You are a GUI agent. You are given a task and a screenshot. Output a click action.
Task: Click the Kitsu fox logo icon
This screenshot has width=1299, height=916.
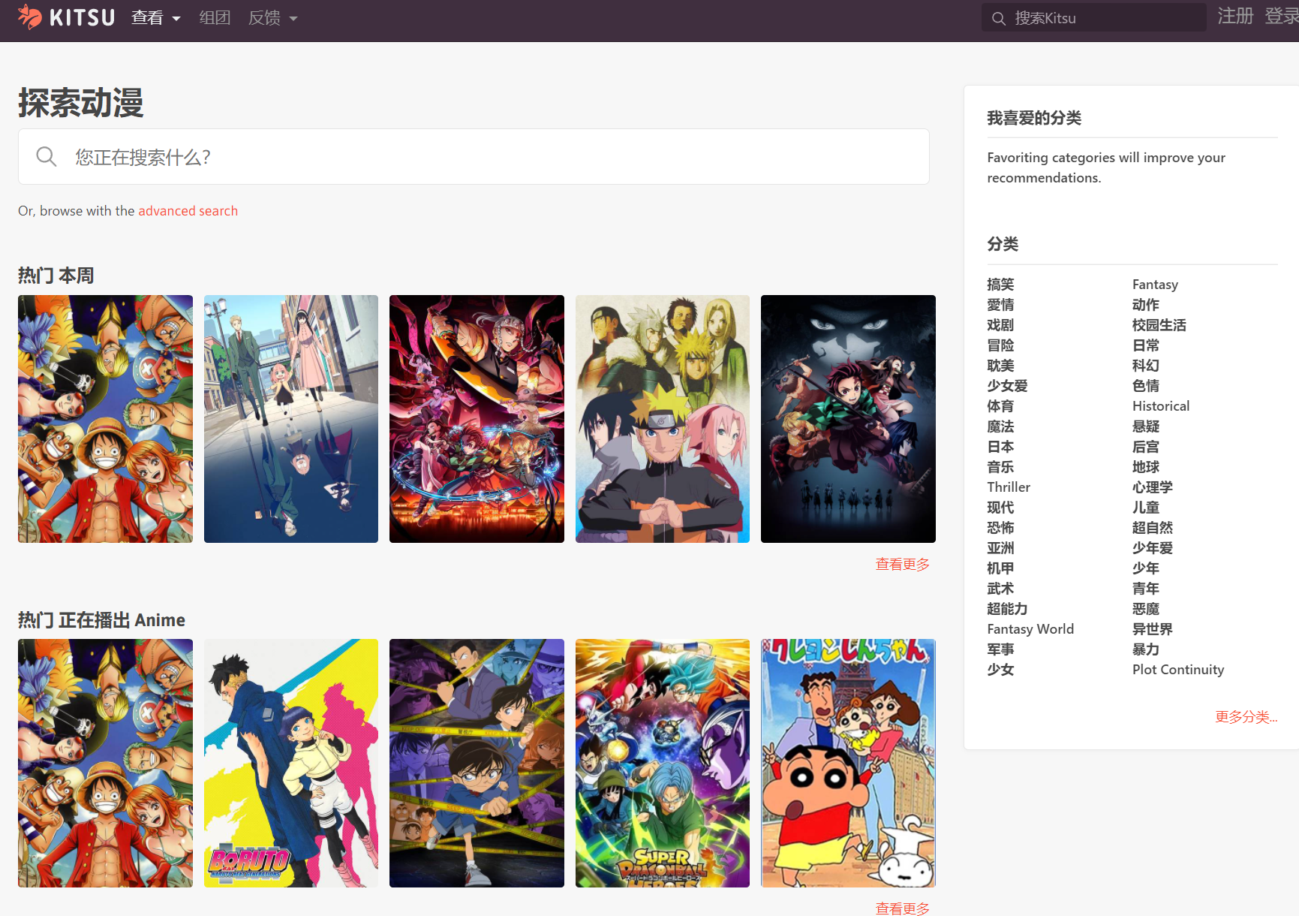click(30, 17)
